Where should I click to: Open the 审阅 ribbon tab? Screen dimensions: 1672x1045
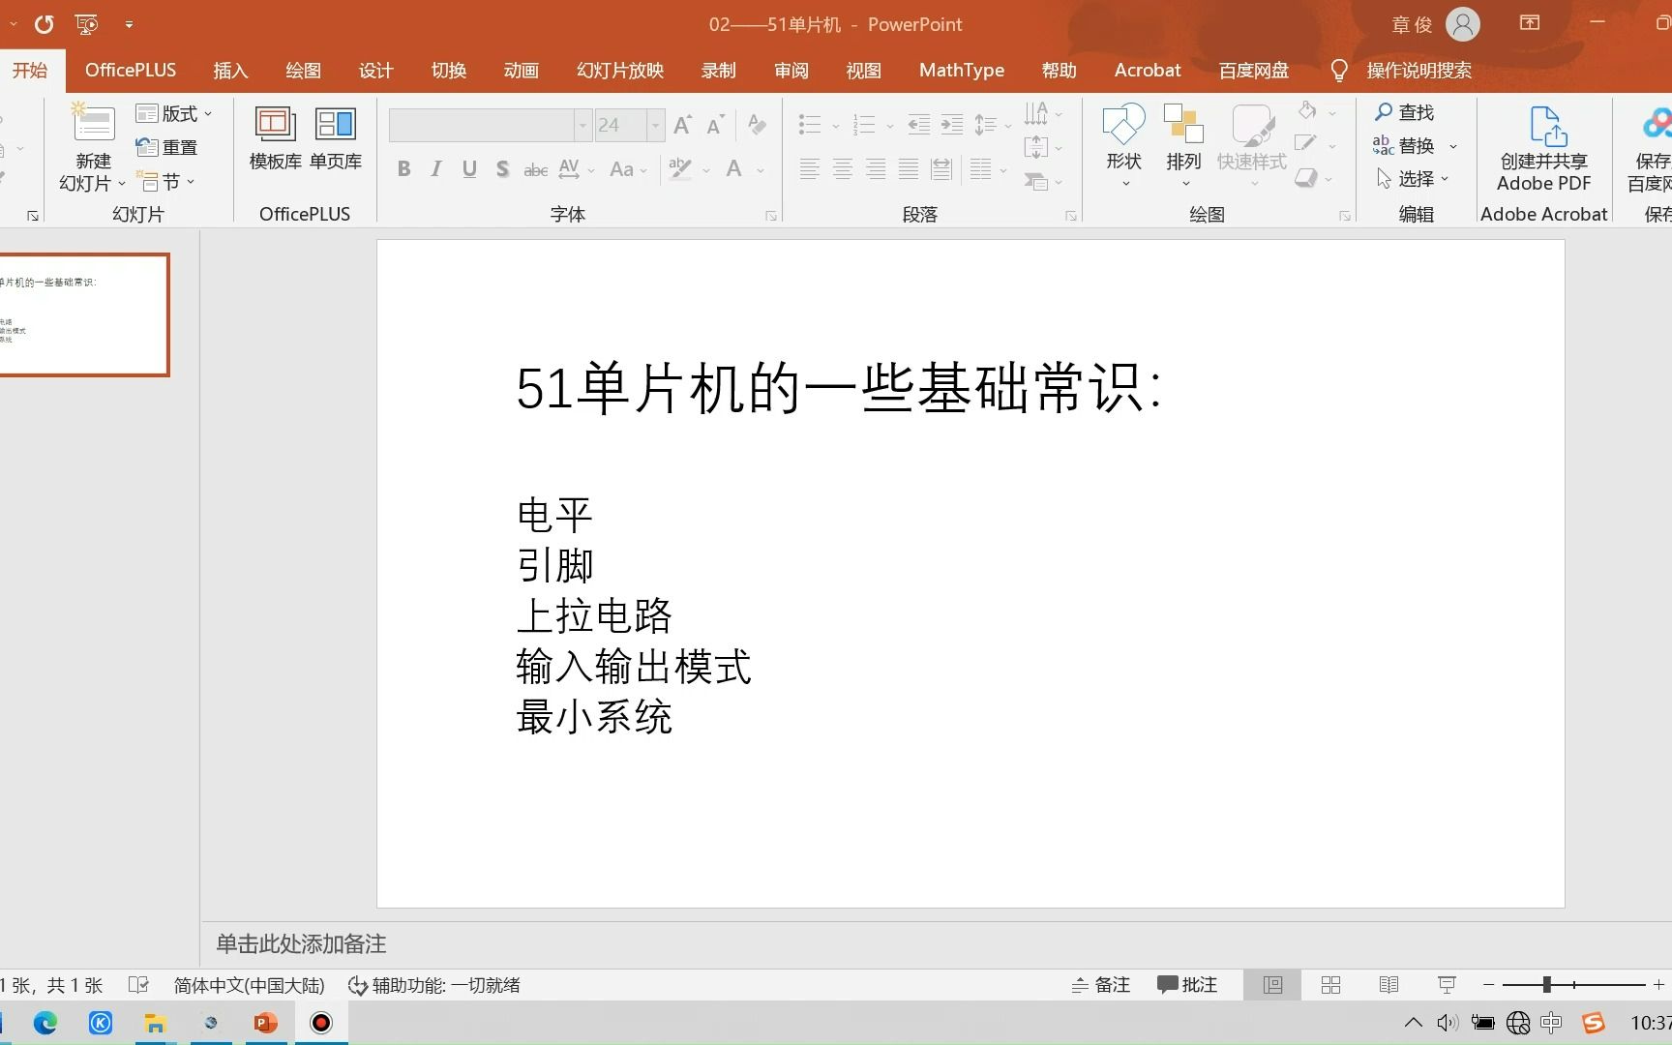(791, 70)
